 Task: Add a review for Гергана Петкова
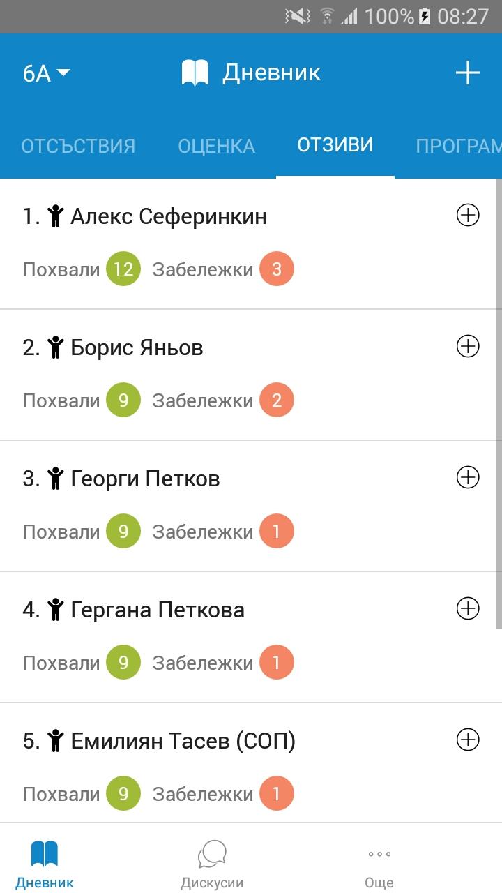tap(468, 608)
